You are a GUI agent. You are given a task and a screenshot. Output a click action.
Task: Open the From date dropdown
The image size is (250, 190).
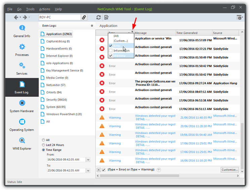[88, 160]
